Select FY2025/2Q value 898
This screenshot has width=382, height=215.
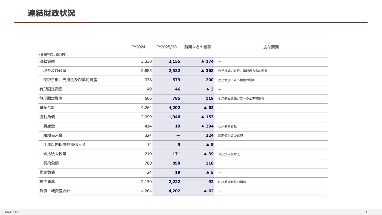pos(176,163)
